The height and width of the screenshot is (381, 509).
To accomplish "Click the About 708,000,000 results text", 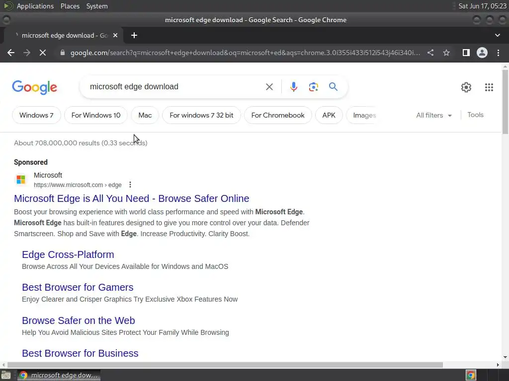I will pos(81,143).
